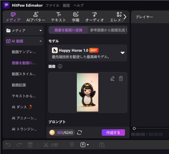This screenshot has width=169, height=154.
Task: Click the AI credits coin icon
Action: click(52, 132)
